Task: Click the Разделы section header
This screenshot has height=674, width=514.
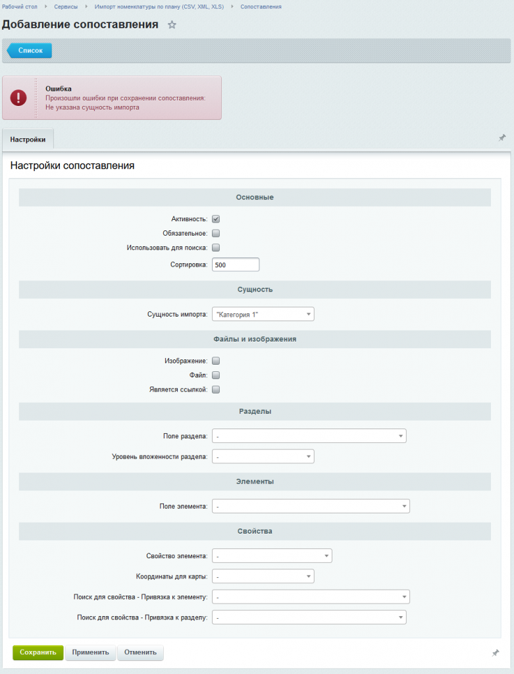Action: 255,411
